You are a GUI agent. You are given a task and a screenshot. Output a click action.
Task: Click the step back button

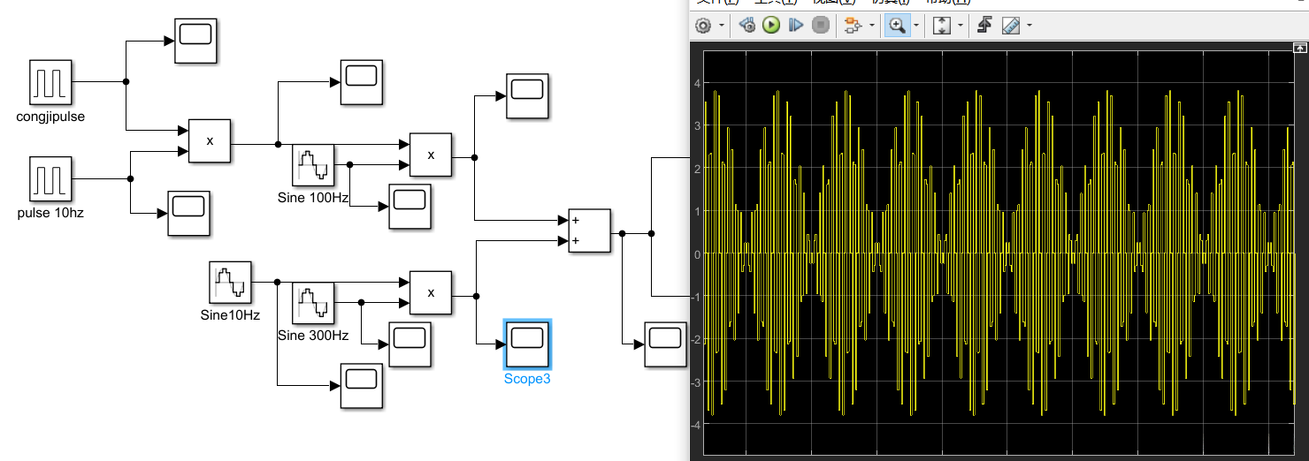[747, 26]
